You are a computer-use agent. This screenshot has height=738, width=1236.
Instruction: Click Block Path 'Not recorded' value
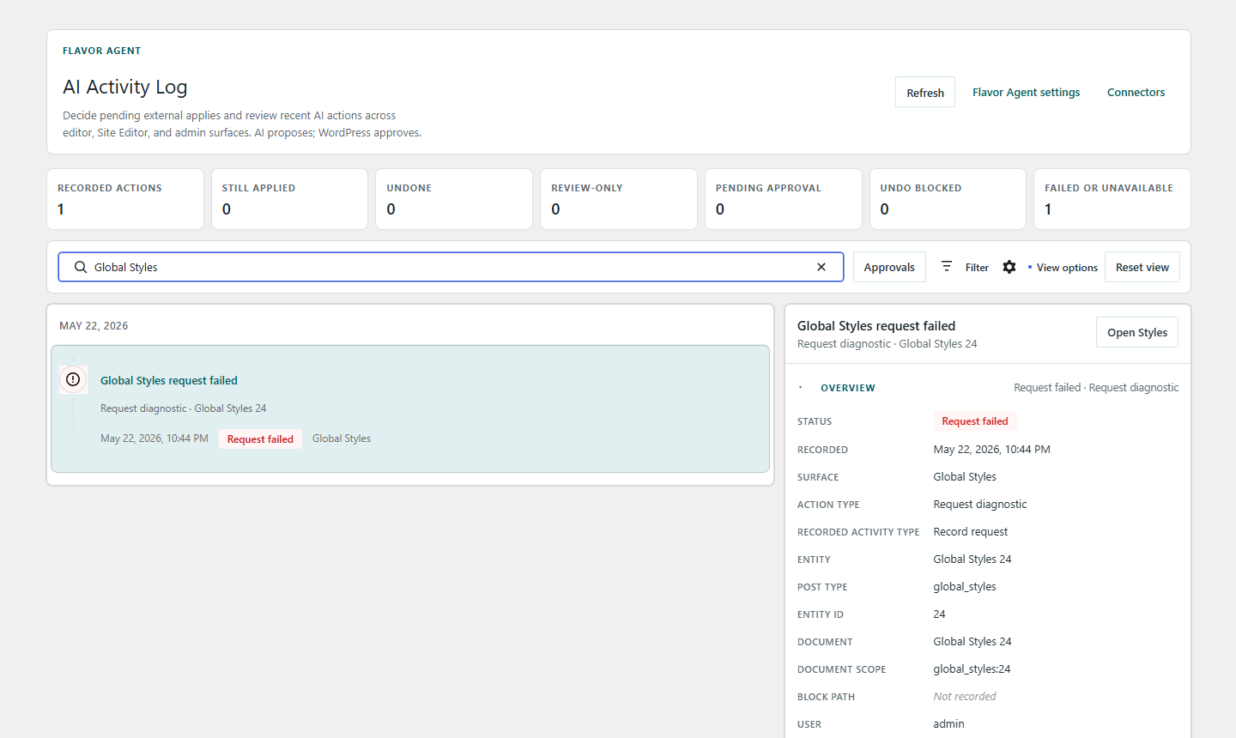coord(965,696)
